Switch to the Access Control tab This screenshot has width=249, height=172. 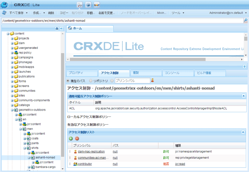(114, 73)
